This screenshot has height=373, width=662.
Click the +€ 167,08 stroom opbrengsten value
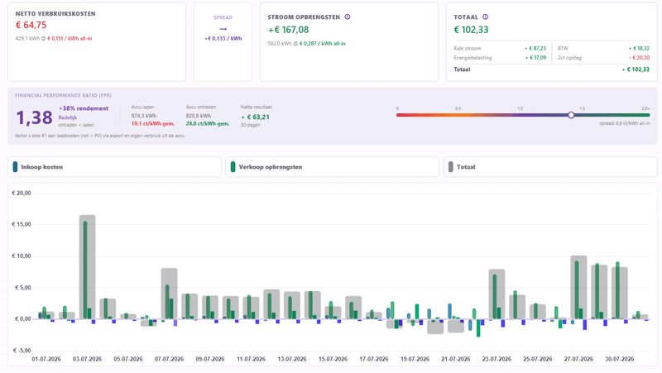point(288,30)
